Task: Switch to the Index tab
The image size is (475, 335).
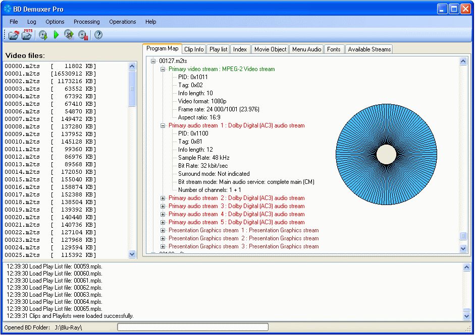Action: pos(240,49)
